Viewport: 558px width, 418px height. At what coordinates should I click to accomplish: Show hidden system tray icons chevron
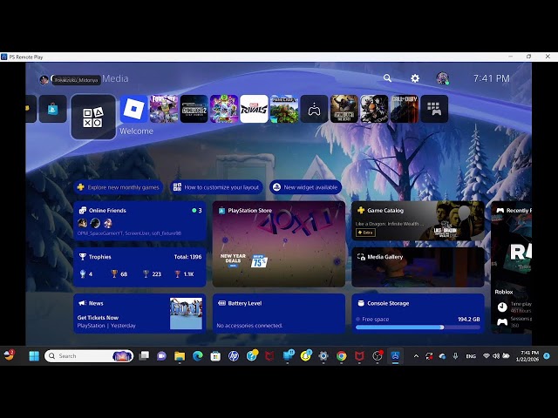pos(416,356)
